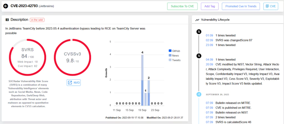Click the 'in the wild' tag

pos(37,20)
